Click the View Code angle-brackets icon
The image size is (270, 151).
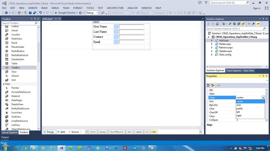(x=249, y=24)
